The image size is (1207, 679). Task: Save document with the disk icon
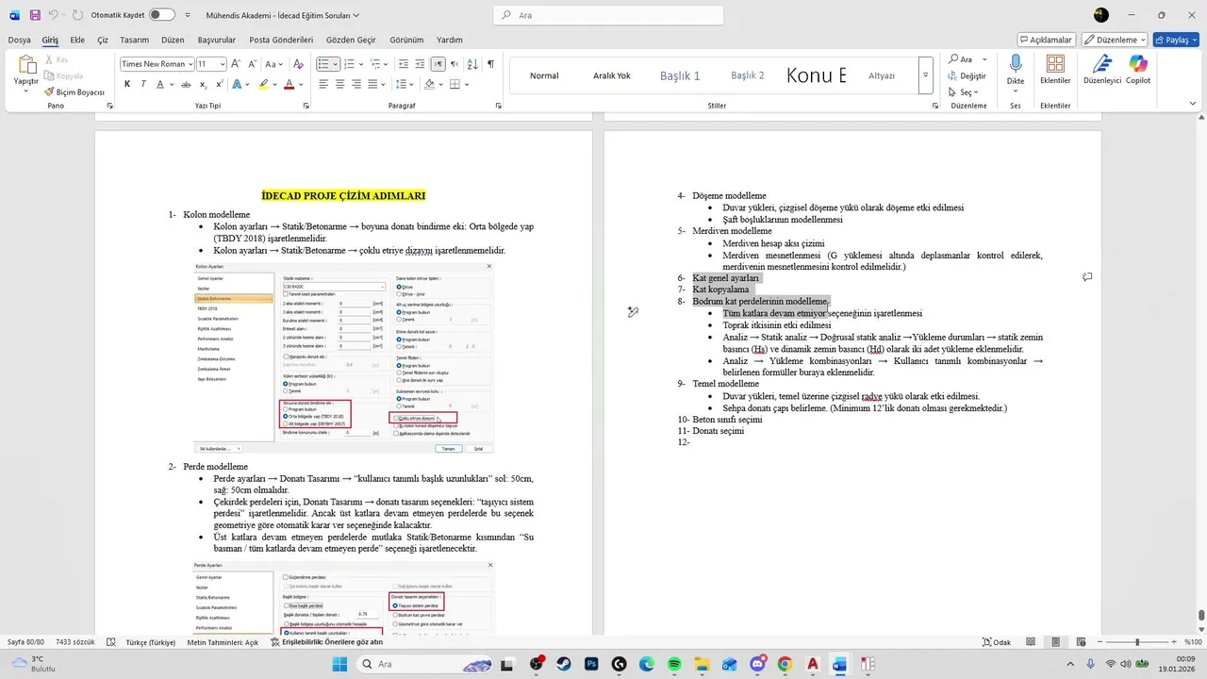pos(35,15)
